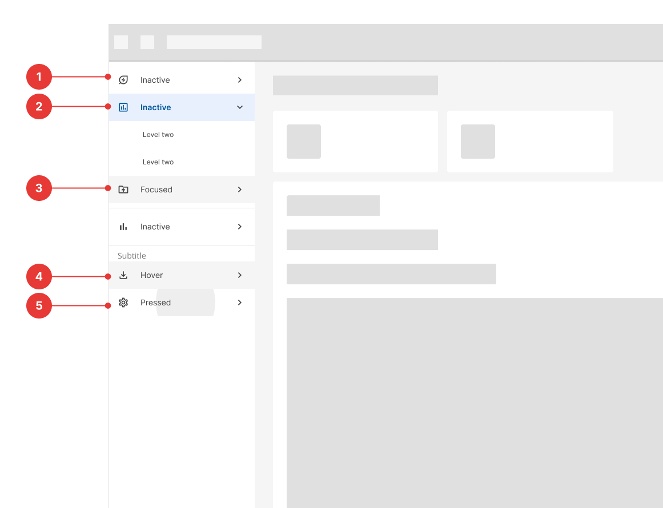The height and width of the screenshot is (508, 663).
Task: Click the second square icon in the top bar
Action: coord(147,42)
